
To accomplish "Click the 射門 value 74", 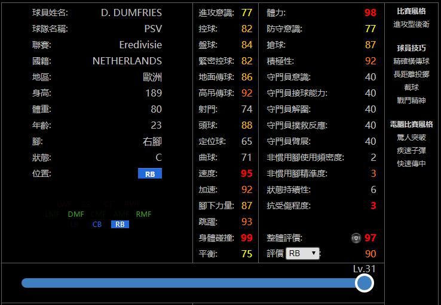I will (247, 109).
